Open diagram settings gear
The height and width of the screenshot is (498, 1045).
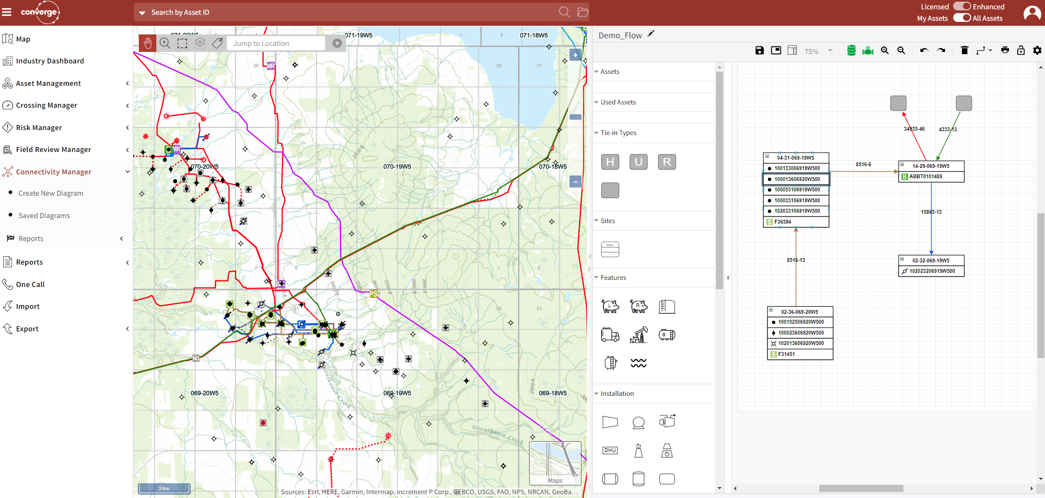pyautogui.click(x=1037, y=50)
